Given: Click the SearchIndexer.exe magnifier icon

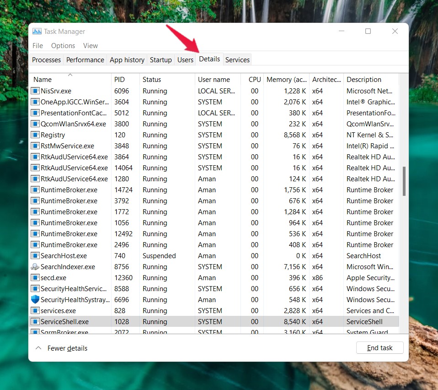Looking at the screenshot, I should pyautogui.click(x=35, y=267).
